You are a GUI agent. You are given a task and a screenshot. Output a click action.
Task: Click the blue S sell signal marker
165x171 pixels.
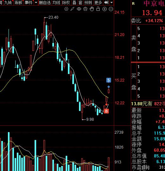tap(109, 80)
